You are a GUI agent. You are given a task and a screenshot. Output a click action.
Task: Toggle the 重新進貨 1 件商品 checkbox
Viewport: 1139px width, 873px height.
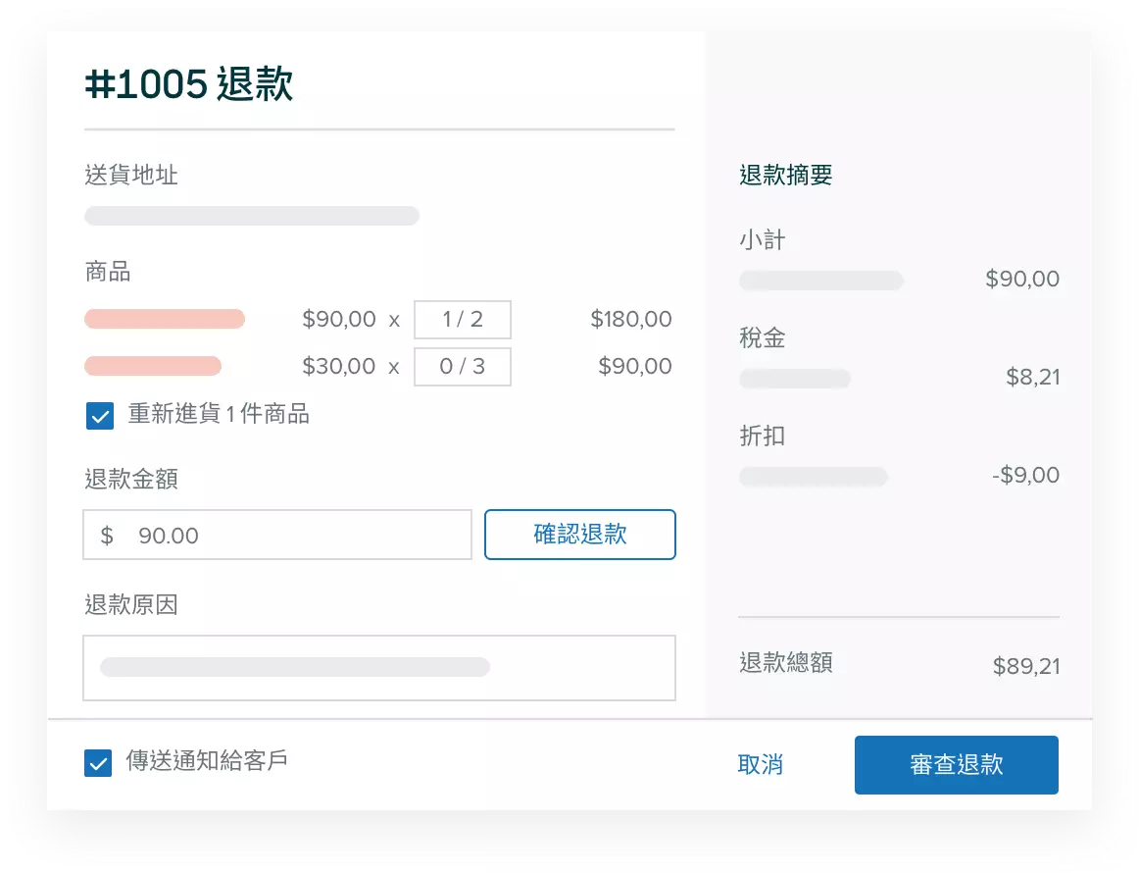pyautogui.click(x=99, y=416)
